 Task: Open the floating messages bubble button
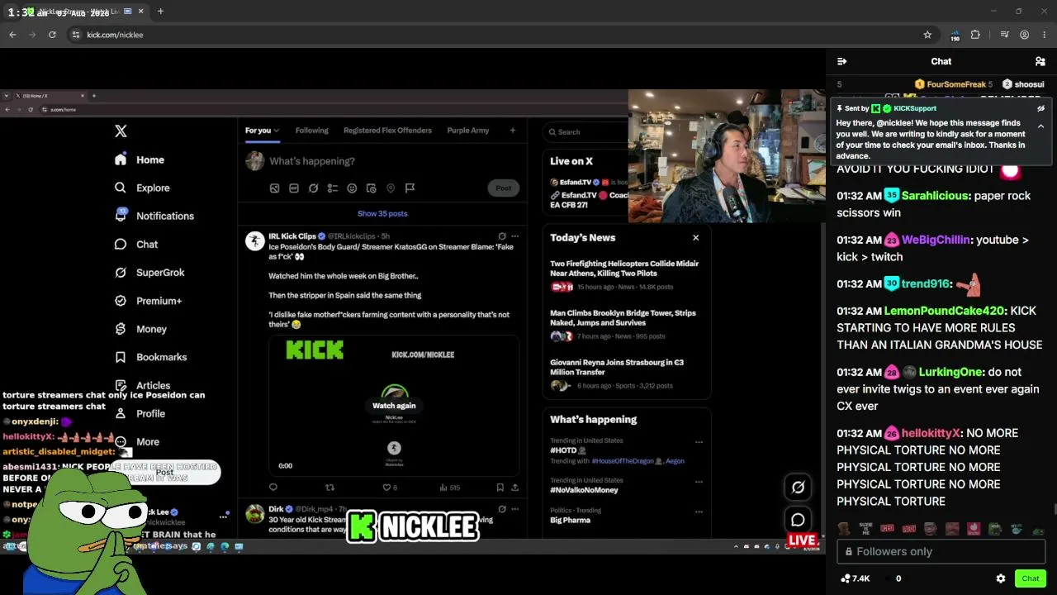(x=798, y=520)
